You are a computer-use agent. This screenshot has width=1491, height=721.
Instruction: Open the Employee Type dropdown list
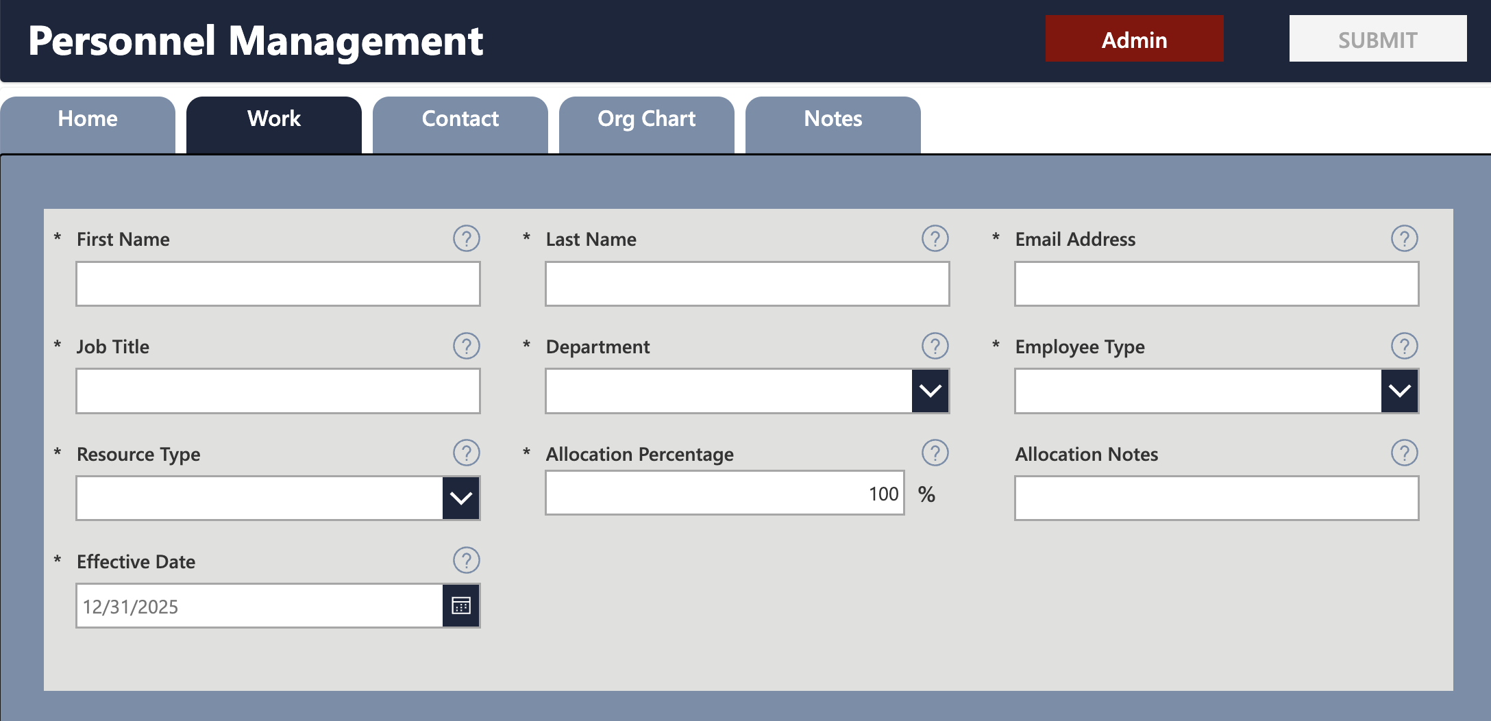coord(1399,391)
